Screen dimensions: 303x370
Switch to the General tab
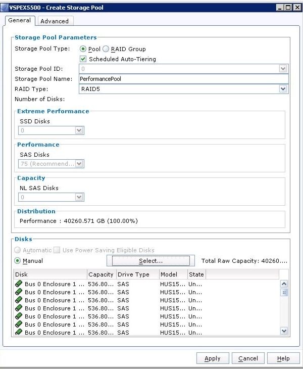tap(19, 20)
